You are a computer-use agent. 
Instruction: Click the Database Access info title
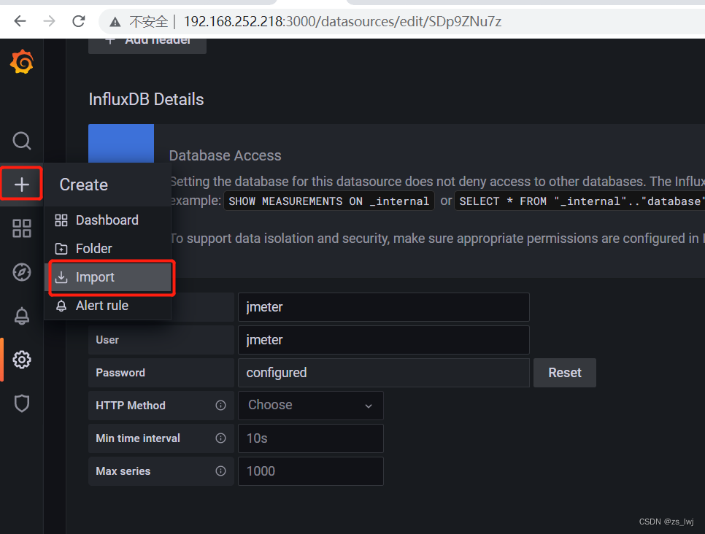[225, 155]
